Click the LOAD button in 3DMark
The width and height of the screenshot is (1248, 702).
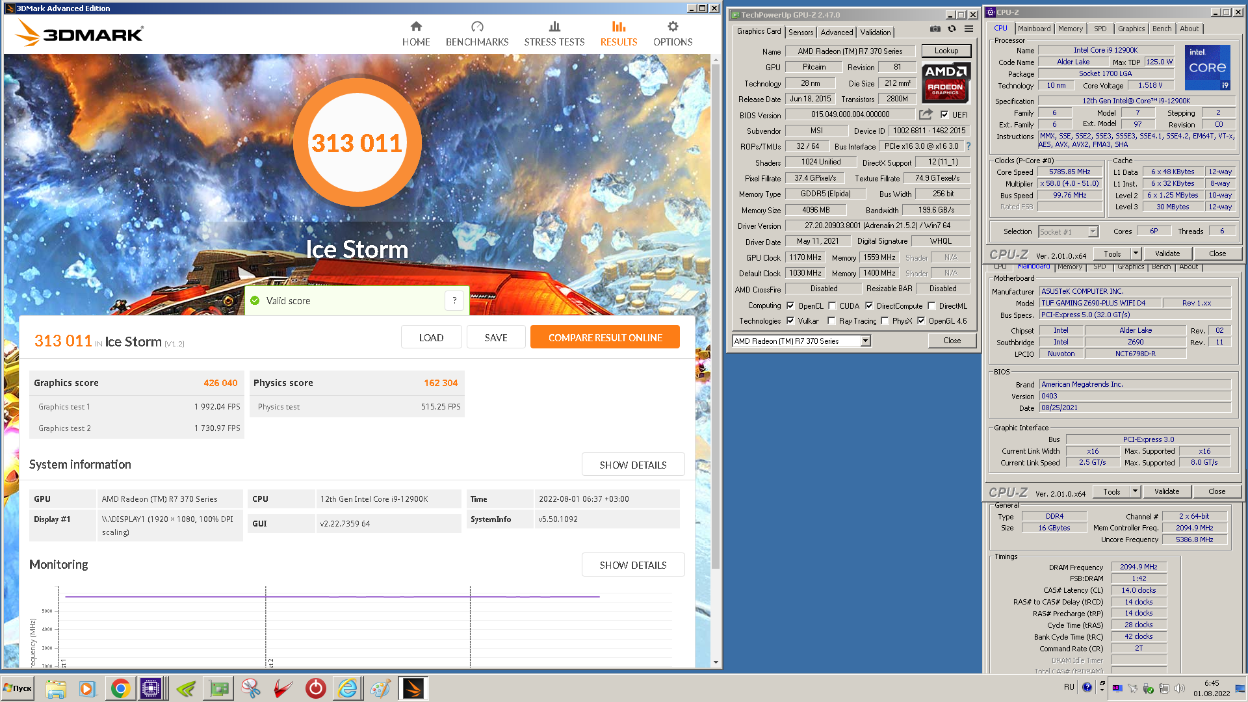431,337
